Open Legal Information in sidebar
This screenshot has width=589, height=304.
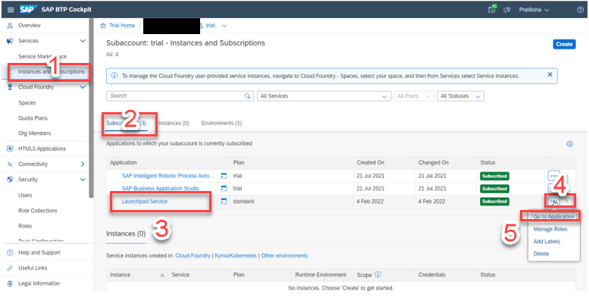39,284
